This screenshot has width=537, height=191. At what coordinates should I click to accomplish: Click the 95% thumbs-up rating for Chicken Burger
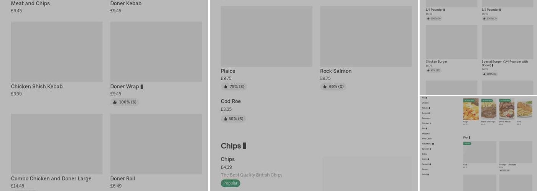433,70
